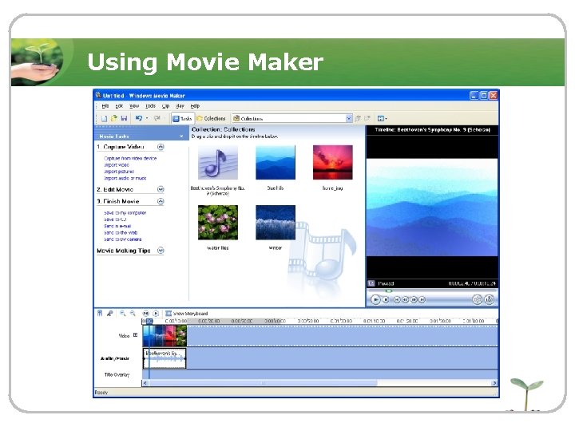
Task: Toggle the Collections pane button
Action: click(x=211, y=118)
